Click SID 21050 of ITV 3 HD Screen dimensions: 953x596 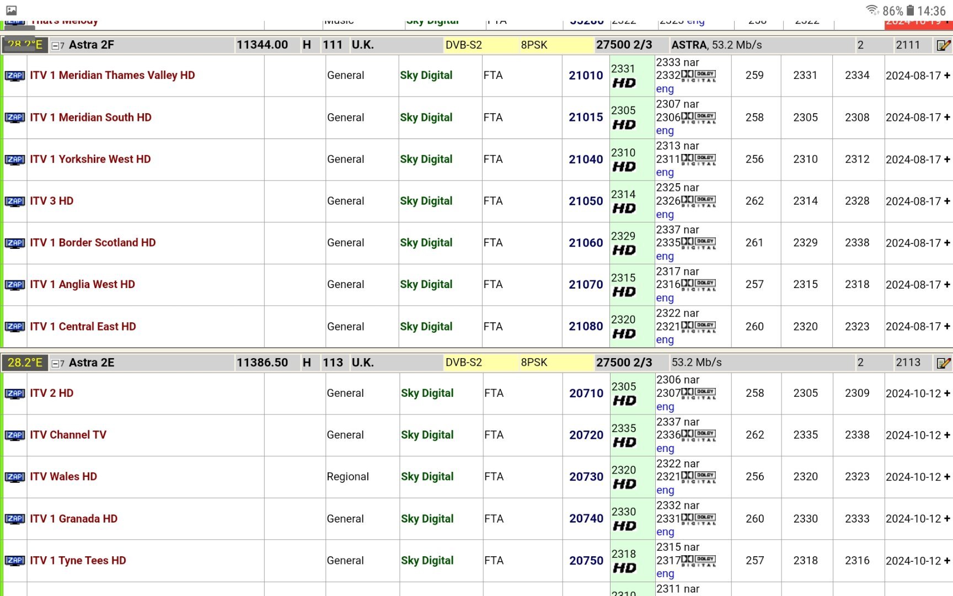586,201
